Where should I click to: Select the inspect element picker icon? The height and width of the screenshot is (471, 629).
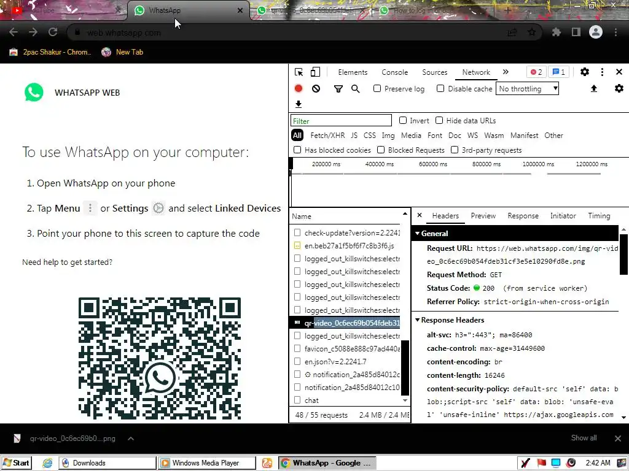coord(299,72)
